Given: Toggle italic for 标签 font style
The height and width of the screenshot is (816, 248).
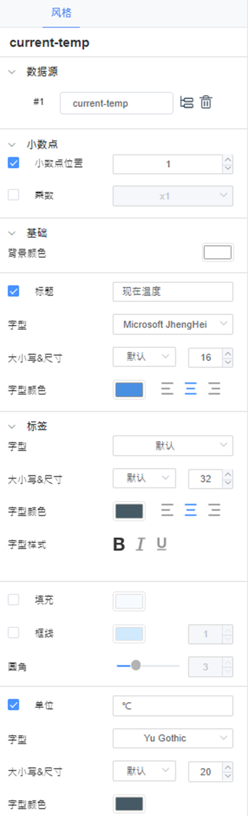Looking at the screenshot, I should (140, 544).
